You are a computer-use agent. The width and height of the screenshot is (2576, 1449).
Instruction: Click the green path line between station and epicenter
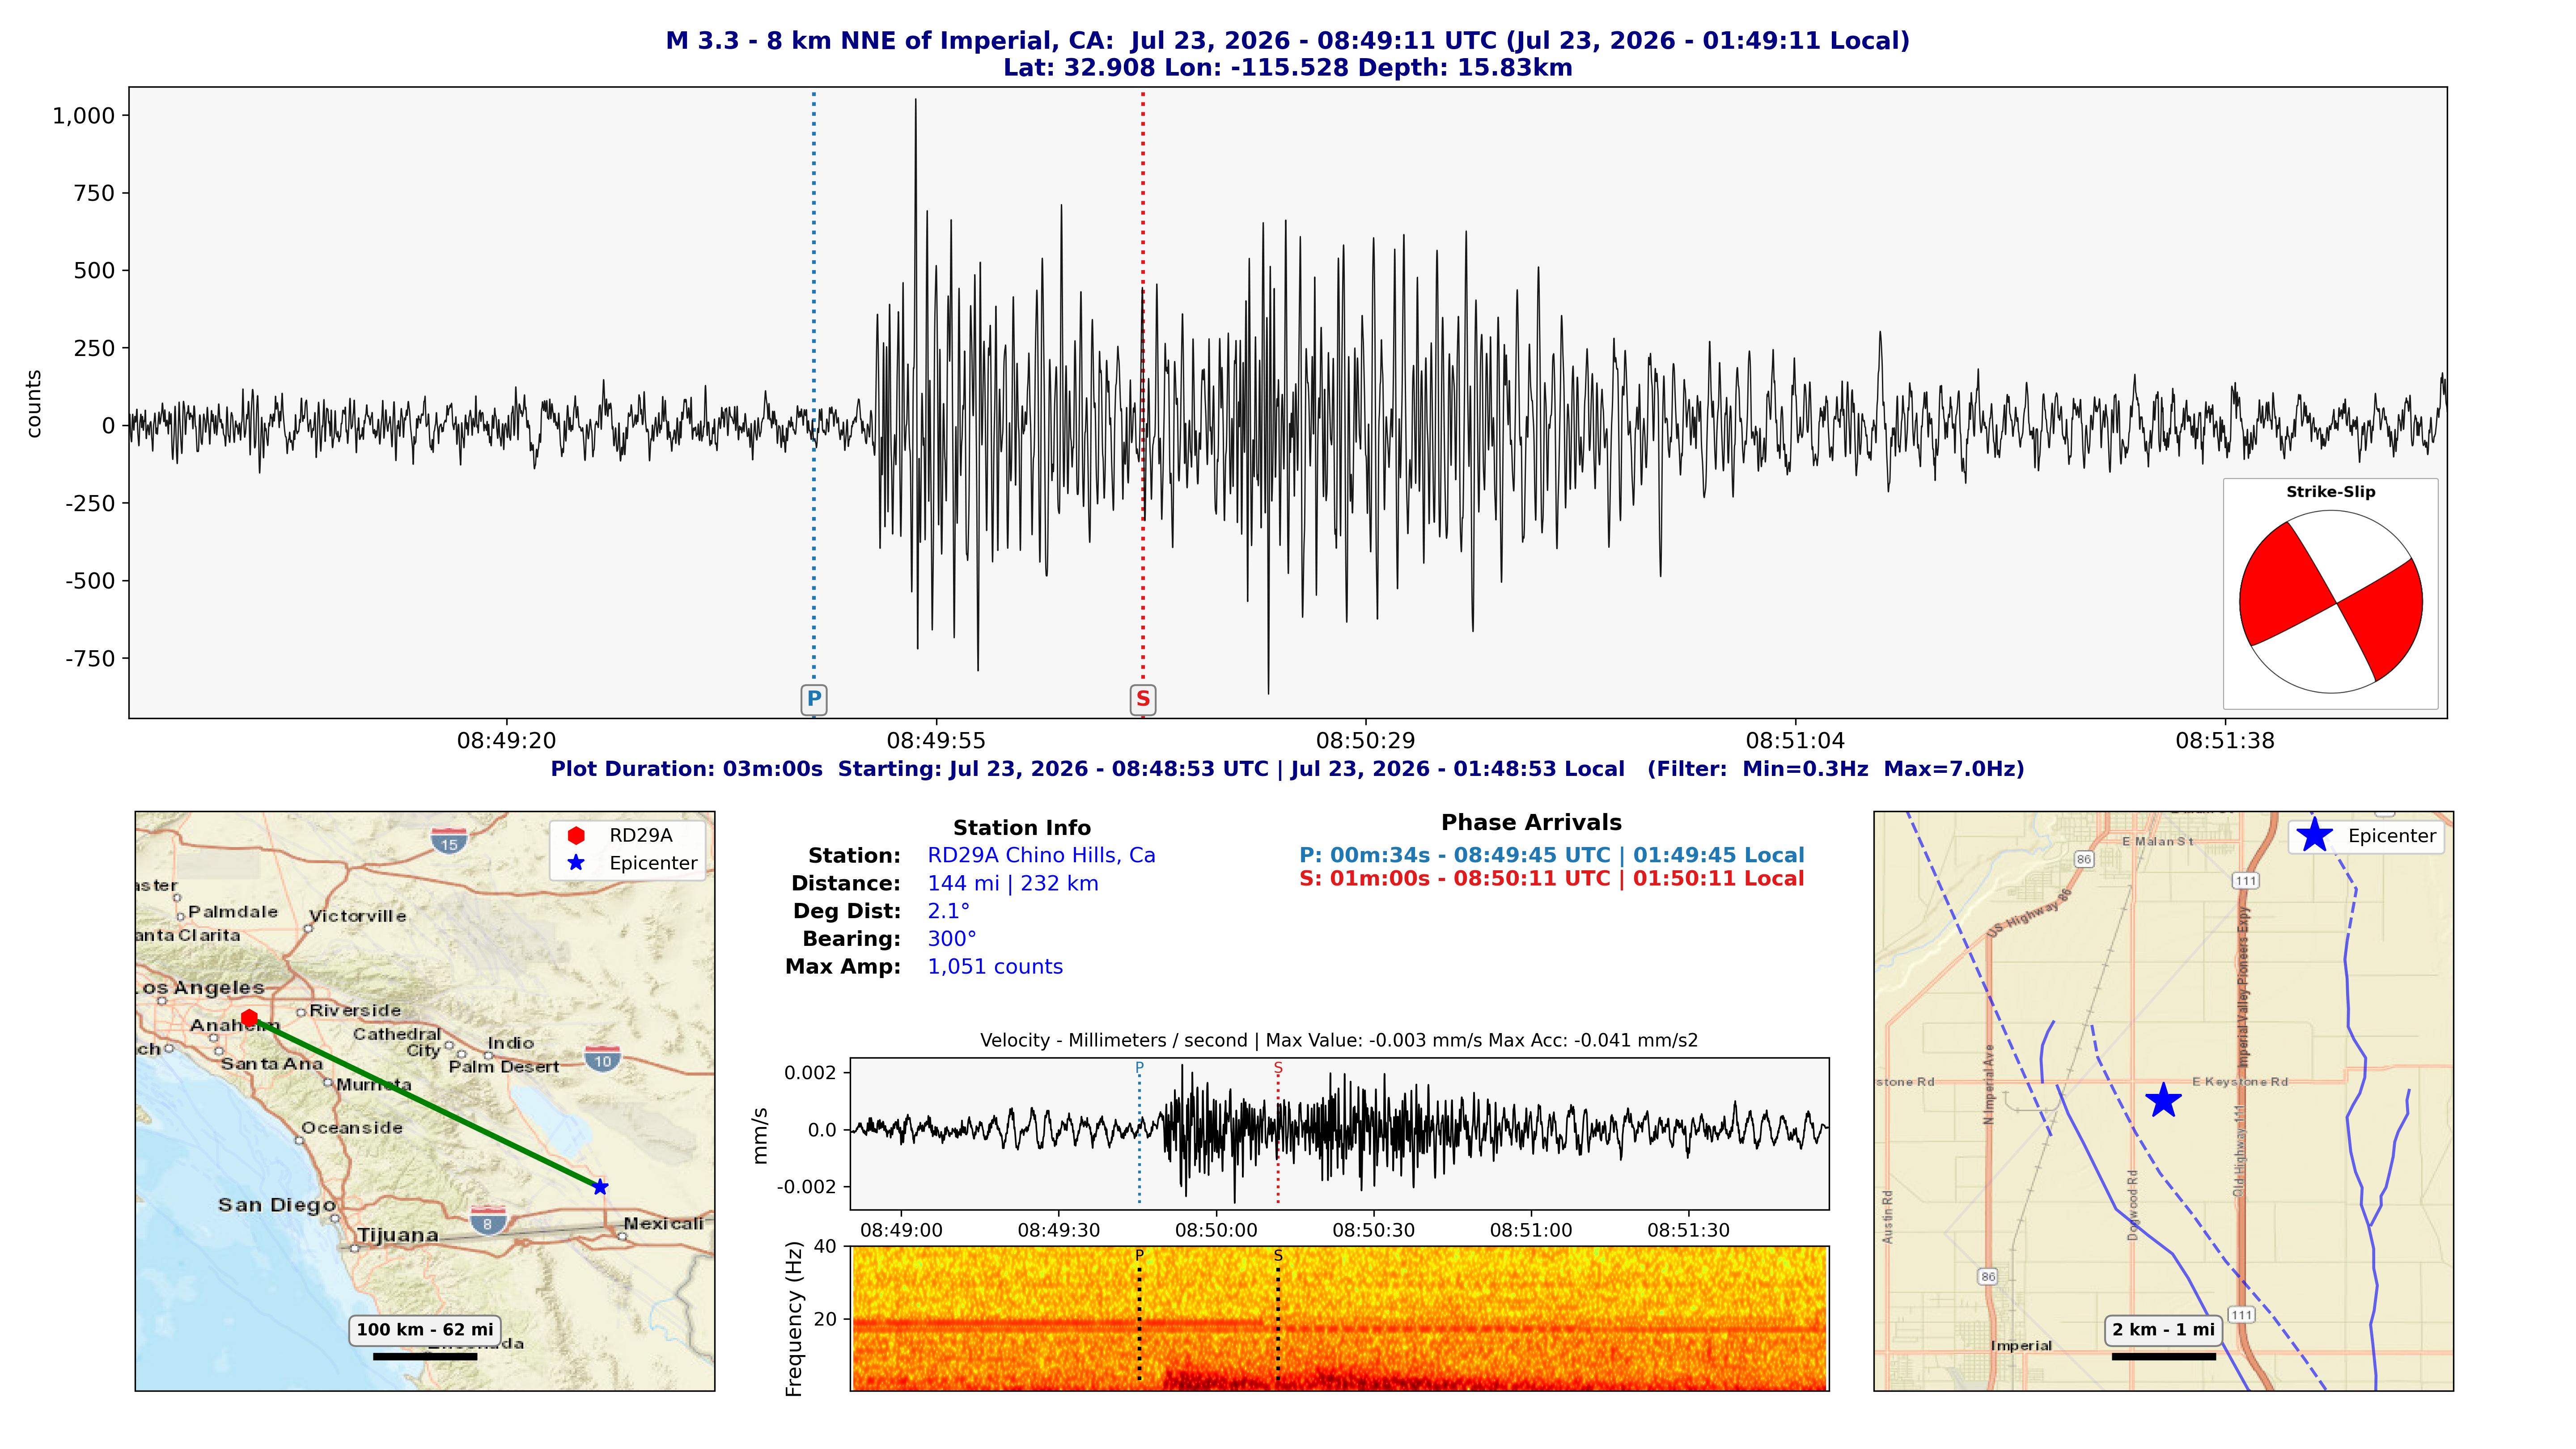425,1103
